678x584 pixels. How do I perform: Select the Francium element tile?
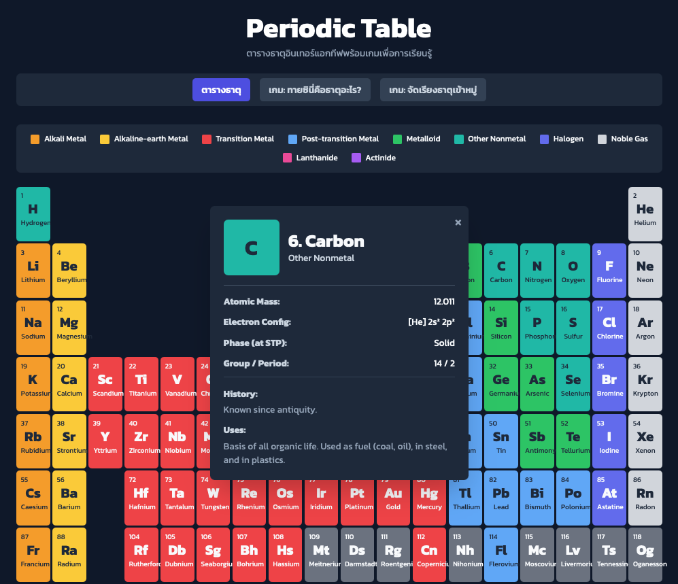[x=33, y=555]
